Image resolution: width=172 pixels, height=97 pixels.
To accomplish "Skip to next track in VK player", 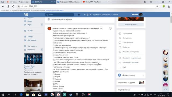I will pyautogui.click(x=90, y=15).
